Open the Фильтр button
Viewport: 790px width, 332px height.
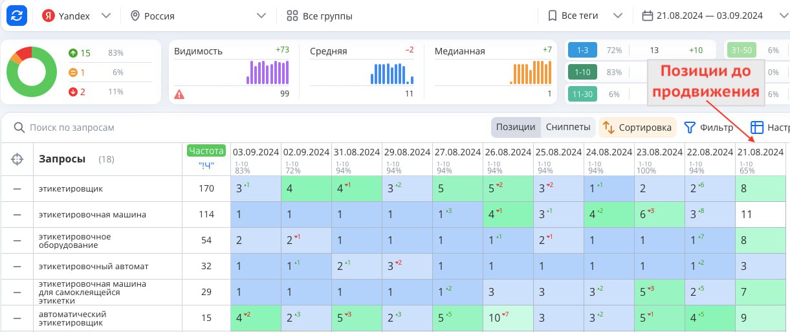tap(708, 127)
